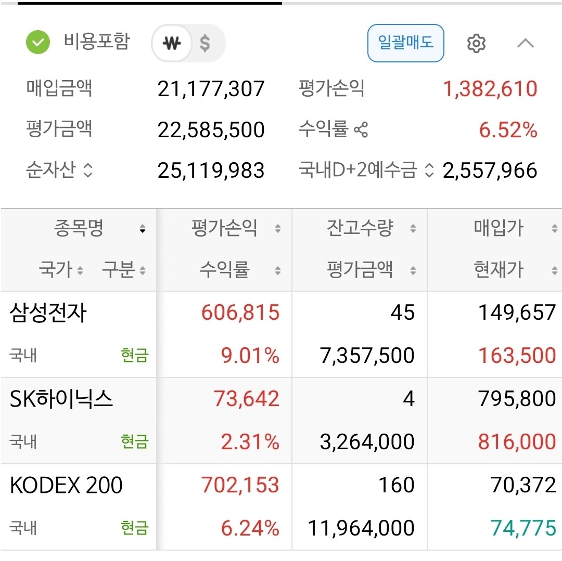Switch currency to dollar ($)
The width and height of the screenshot is (562, 561).
tap(205, 44)
